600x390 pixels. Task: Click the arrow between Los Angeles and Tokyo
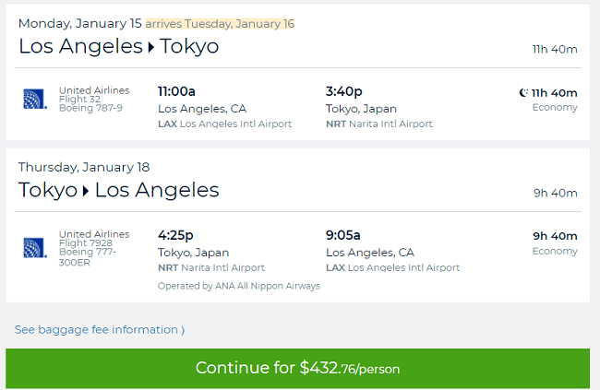(x=151, y=47)
